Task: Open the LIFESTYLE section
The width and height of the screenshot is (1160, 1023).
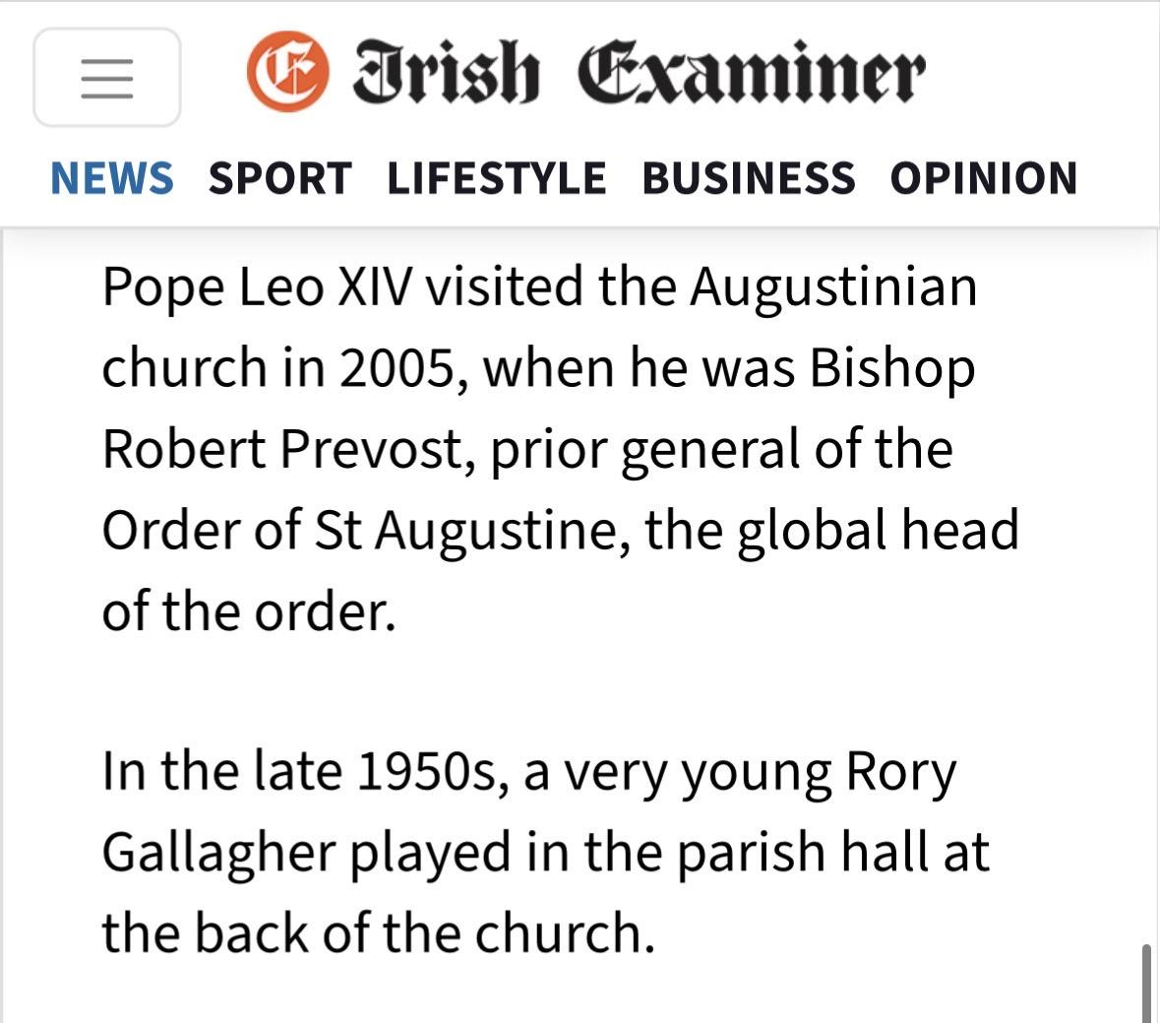Action: [x=497, y=179]
